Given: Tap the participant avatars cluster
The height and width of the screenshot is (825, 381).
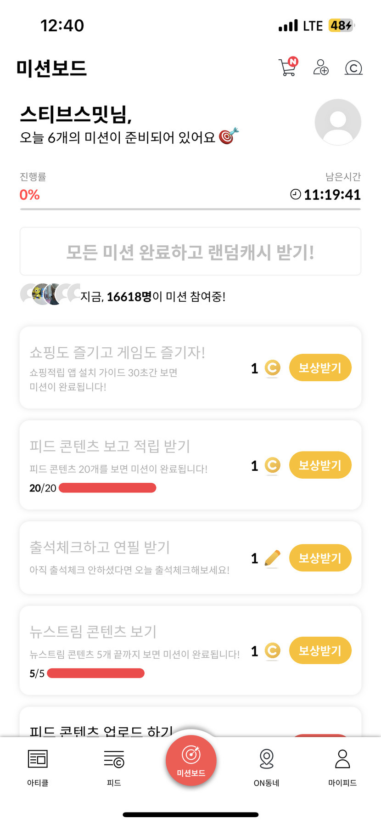Looking at the screenshot, I should pos(50,294).
